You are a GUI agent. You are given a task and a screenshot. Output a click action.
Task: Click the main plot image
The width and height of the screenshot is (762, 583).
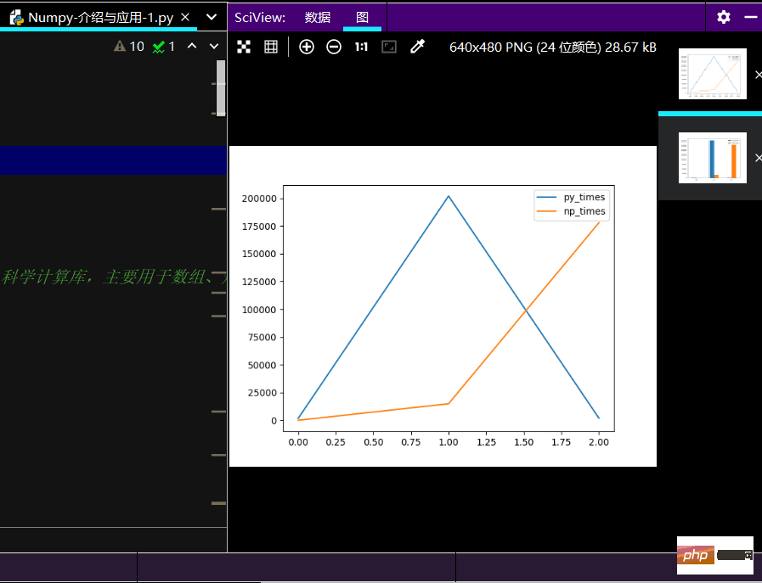tap(443, 306)
